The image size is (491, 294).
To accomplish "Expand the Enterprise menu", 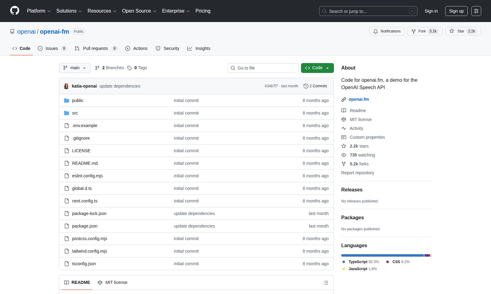I will pyautogui.click(x=176, y=11).
